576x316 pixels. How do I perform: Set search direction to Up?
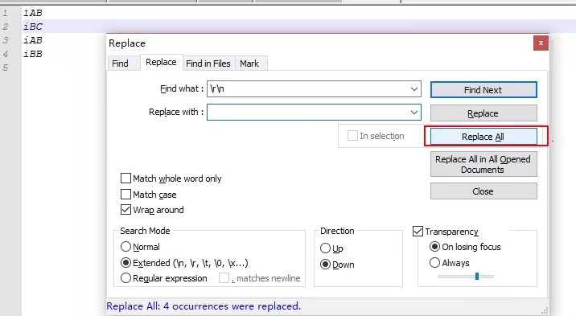(325, 248)
